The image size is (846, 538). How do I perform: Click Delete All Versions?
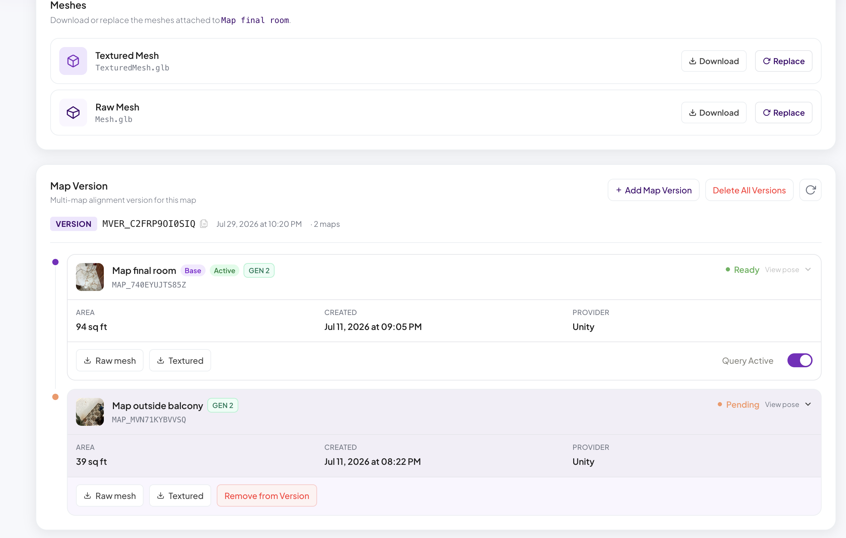pos(749,190)
